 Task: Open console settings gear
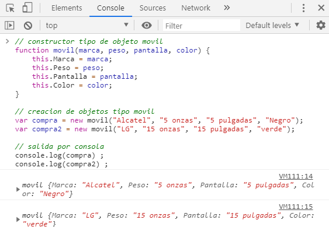pyautogui.click(x=321, y=25)
